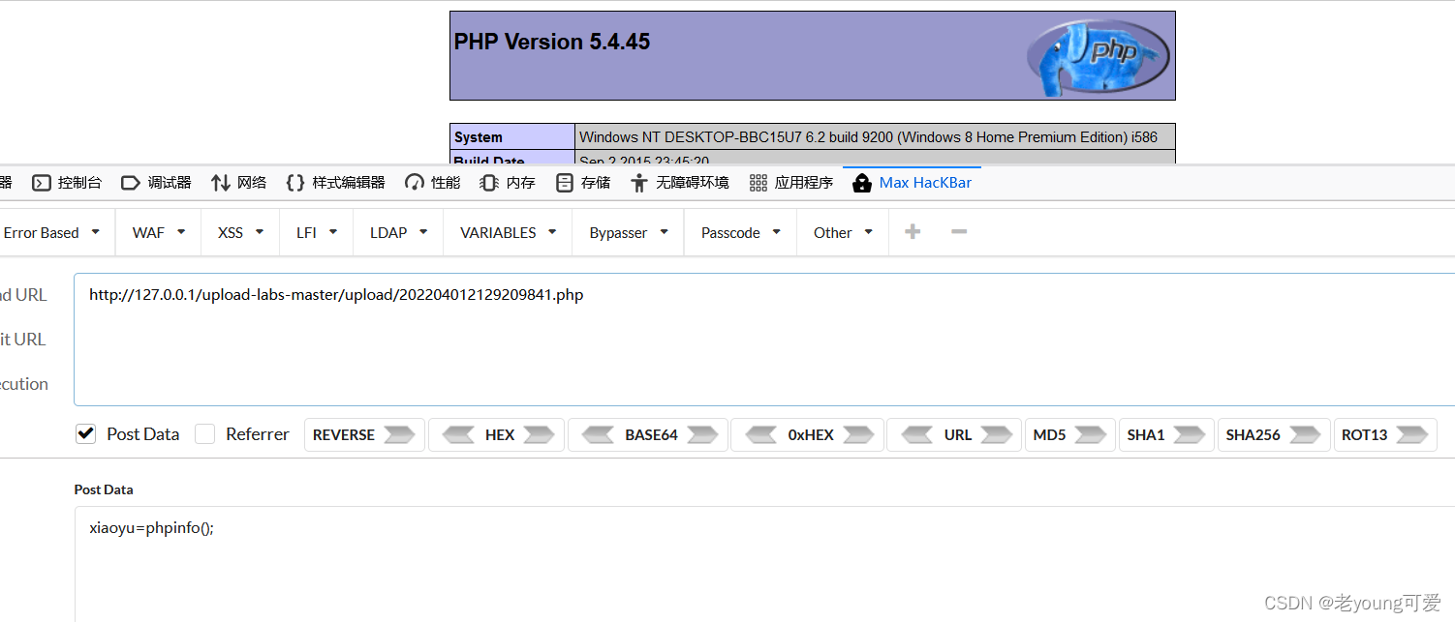The width and height of the screenshot is (1455, 622).
Task: Open the 性能 performance tab
Action: (x=432, y=183)
